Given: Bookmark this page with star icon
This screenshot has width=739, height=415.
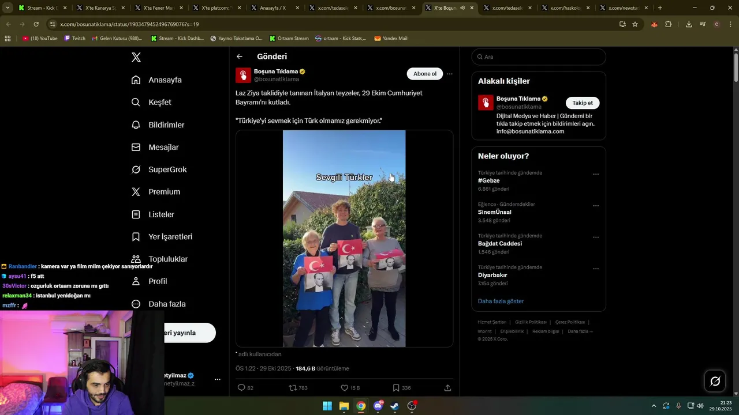Looking at the screenshot, I should click(x=635, y=24).
